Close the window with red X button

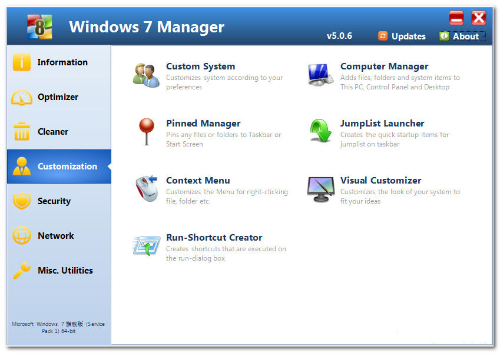[479, 18]
